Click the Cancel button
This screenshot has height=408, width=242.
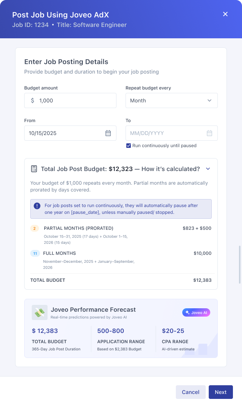pyautogui.click(x=191, y=392)
